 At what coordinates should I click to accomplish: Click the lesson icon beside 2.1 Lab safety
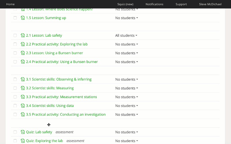[x=23, y=35]
